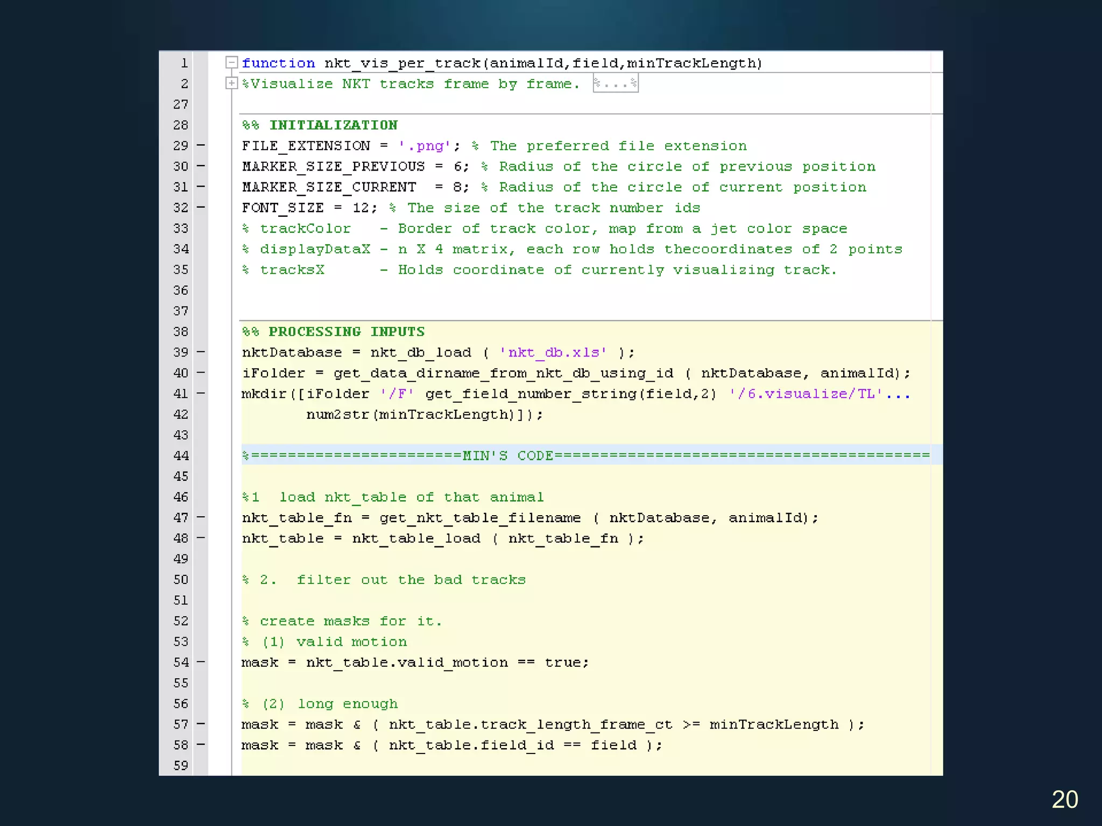Set breakpoint dash on line 30

[201, 166]
